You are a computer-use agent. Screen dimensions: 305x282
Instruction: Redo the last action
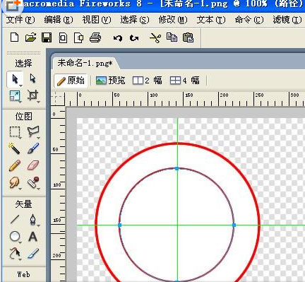[134, 38]
